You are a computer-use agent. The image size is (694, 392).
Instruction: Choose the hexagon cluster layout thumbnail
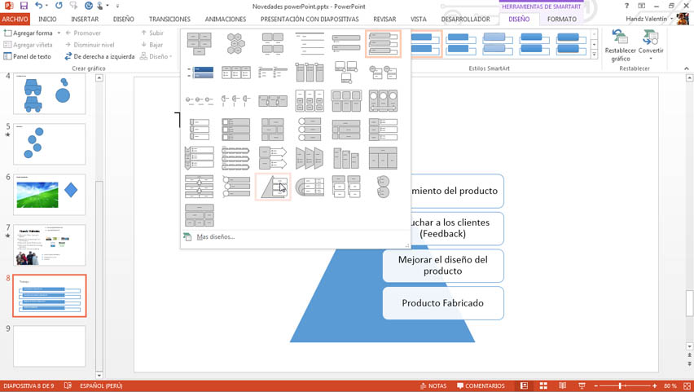(235, 43)
